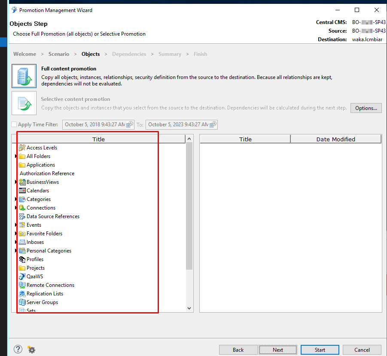Select the Objects wizard step
This screenshot has height=356, width=387.
pyautogui.click(x=91, y=54)
